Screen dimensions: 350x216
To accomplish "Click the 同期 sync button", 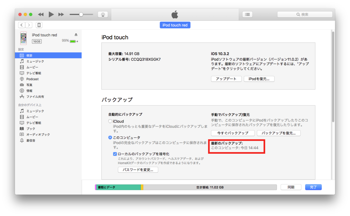I will [291, 187].
